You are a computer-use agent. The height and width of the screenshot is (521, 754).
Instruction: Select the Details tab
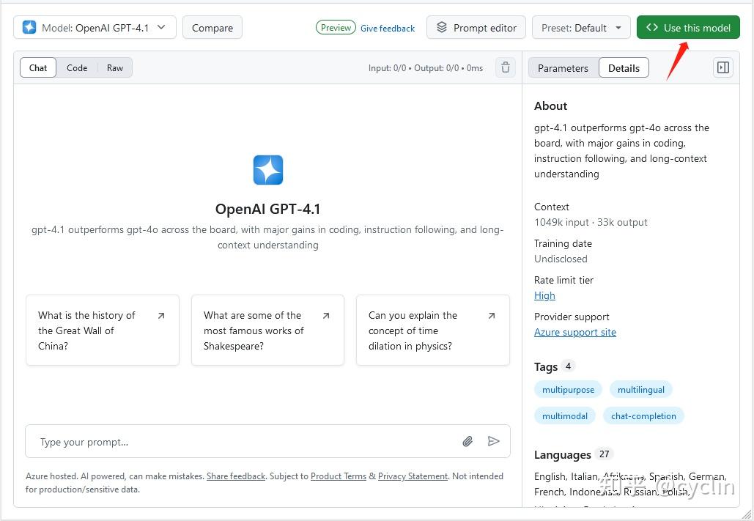tap(624, 68)
